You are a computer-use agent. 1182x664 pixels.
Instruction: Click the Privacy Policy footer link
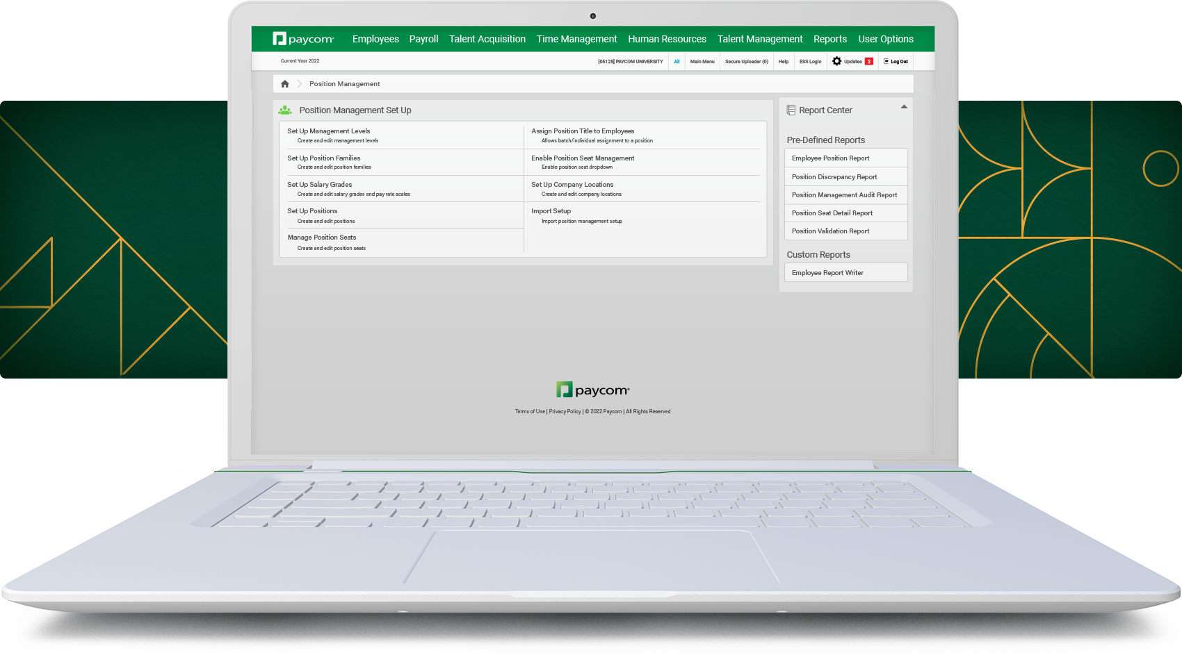tap(565, 412)
